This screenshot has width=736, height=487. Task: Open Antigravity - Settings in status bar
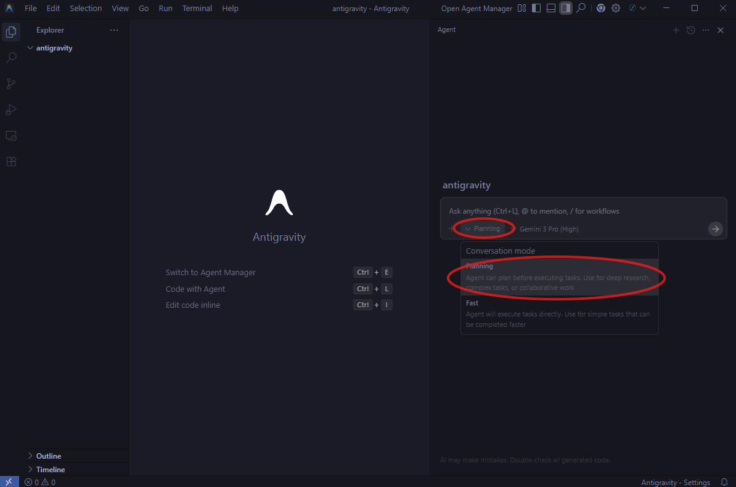pos(676,482)
